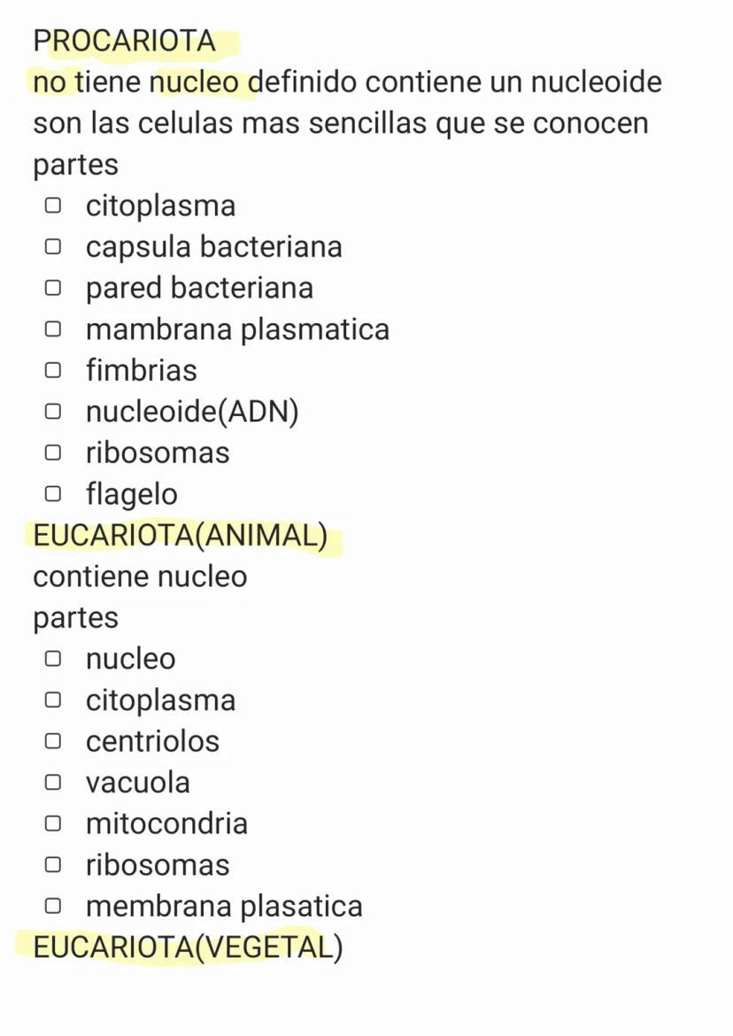
Task: Toggle the centriolos checkbox
Action: 53,741
